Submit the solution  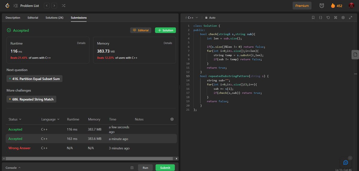(165, 168)
